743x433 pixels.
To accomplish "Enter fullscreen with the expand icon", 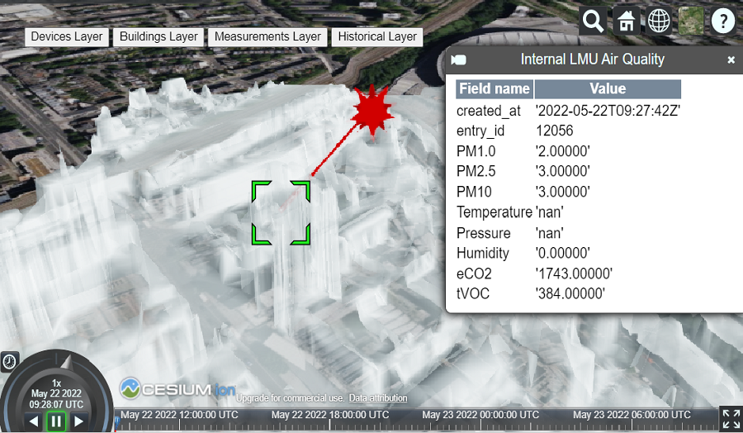I will tap(731, 418).
